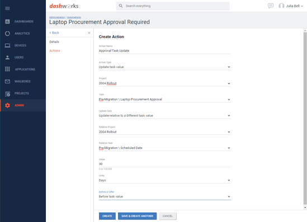Select the Admin gear icon
The height and width of the screenshot is (222, 307).
coord(7,105)
